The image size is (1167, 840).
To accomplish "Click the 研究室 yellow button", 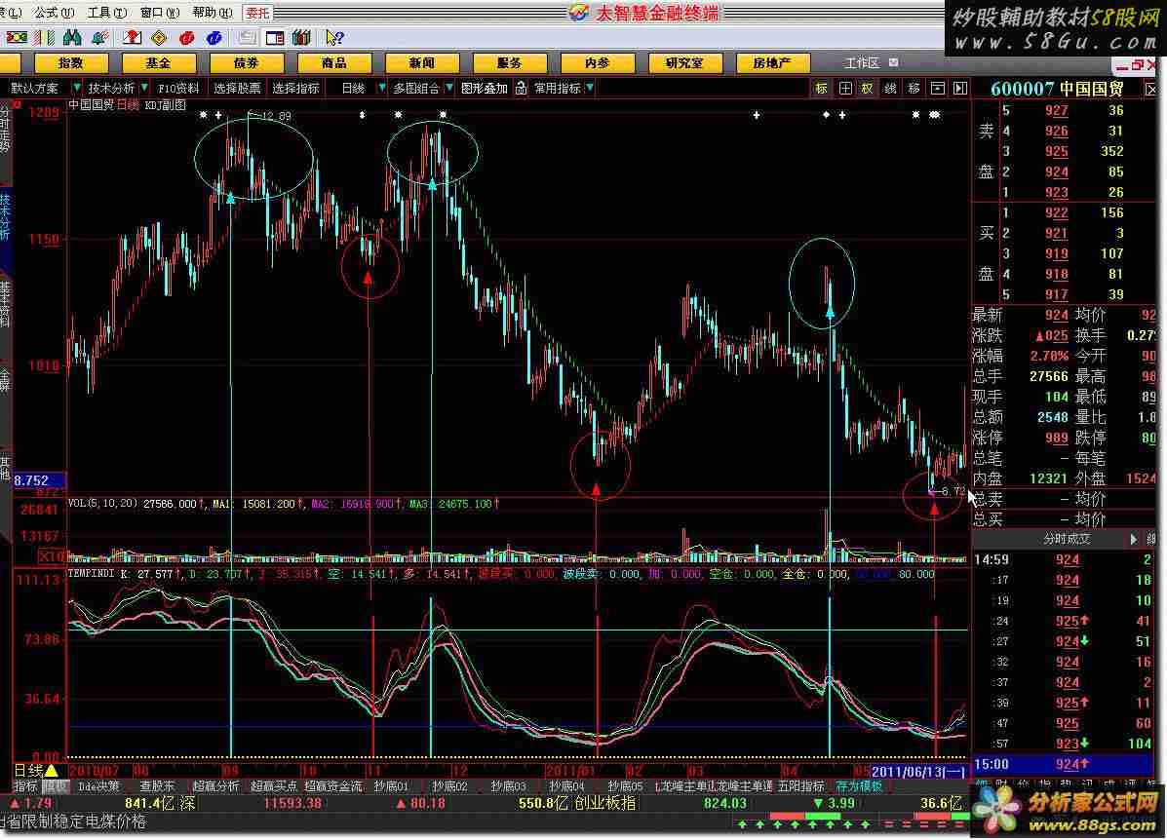I will coord(684,63).
